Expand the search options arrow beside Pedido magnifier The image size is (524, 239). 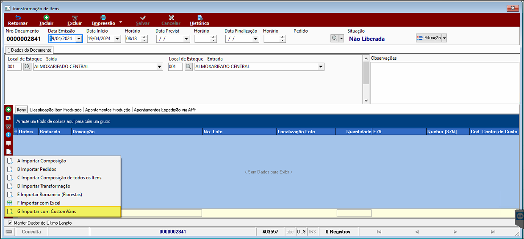341,38
